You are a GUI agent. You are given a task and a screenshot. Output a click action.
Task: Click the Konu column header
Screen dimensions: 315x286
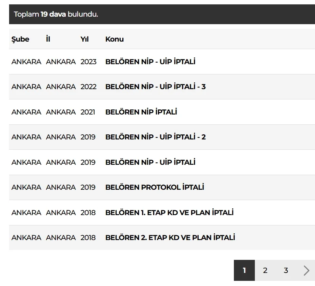114,39
